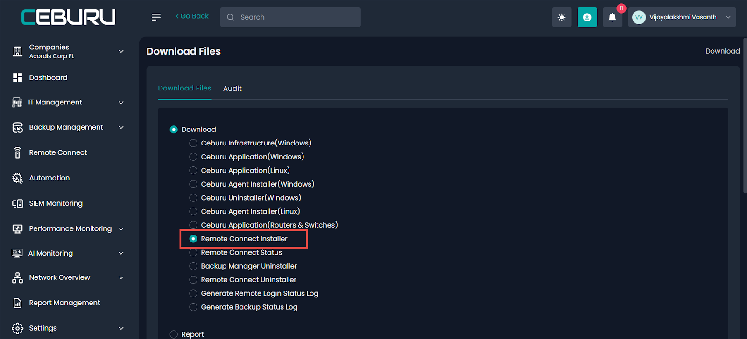Select Remote Connect Status radio button
Screen dimensions: 747x339
click(193, 253)
